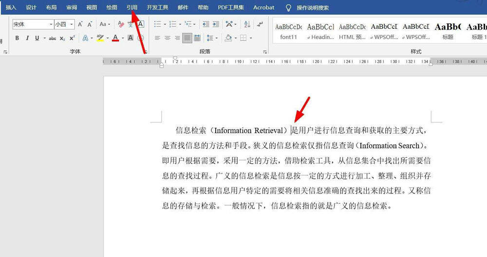Click the first line indent marker on ruler
Image resolution: width=487 pixels, height=257 pixels.
tap(175, 58)
